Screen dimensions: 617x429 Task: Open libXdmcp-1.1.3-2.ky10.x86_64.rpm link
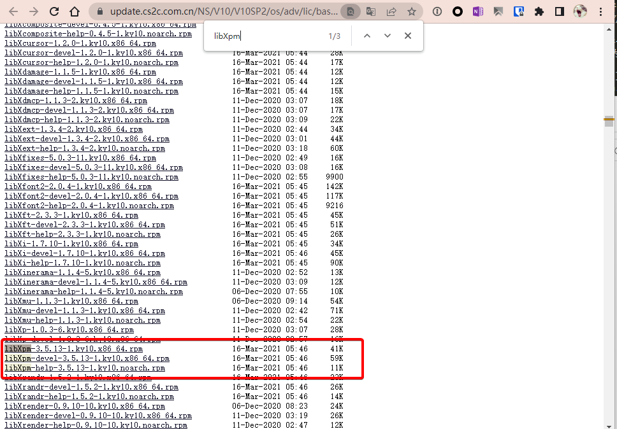click(76, 101)
